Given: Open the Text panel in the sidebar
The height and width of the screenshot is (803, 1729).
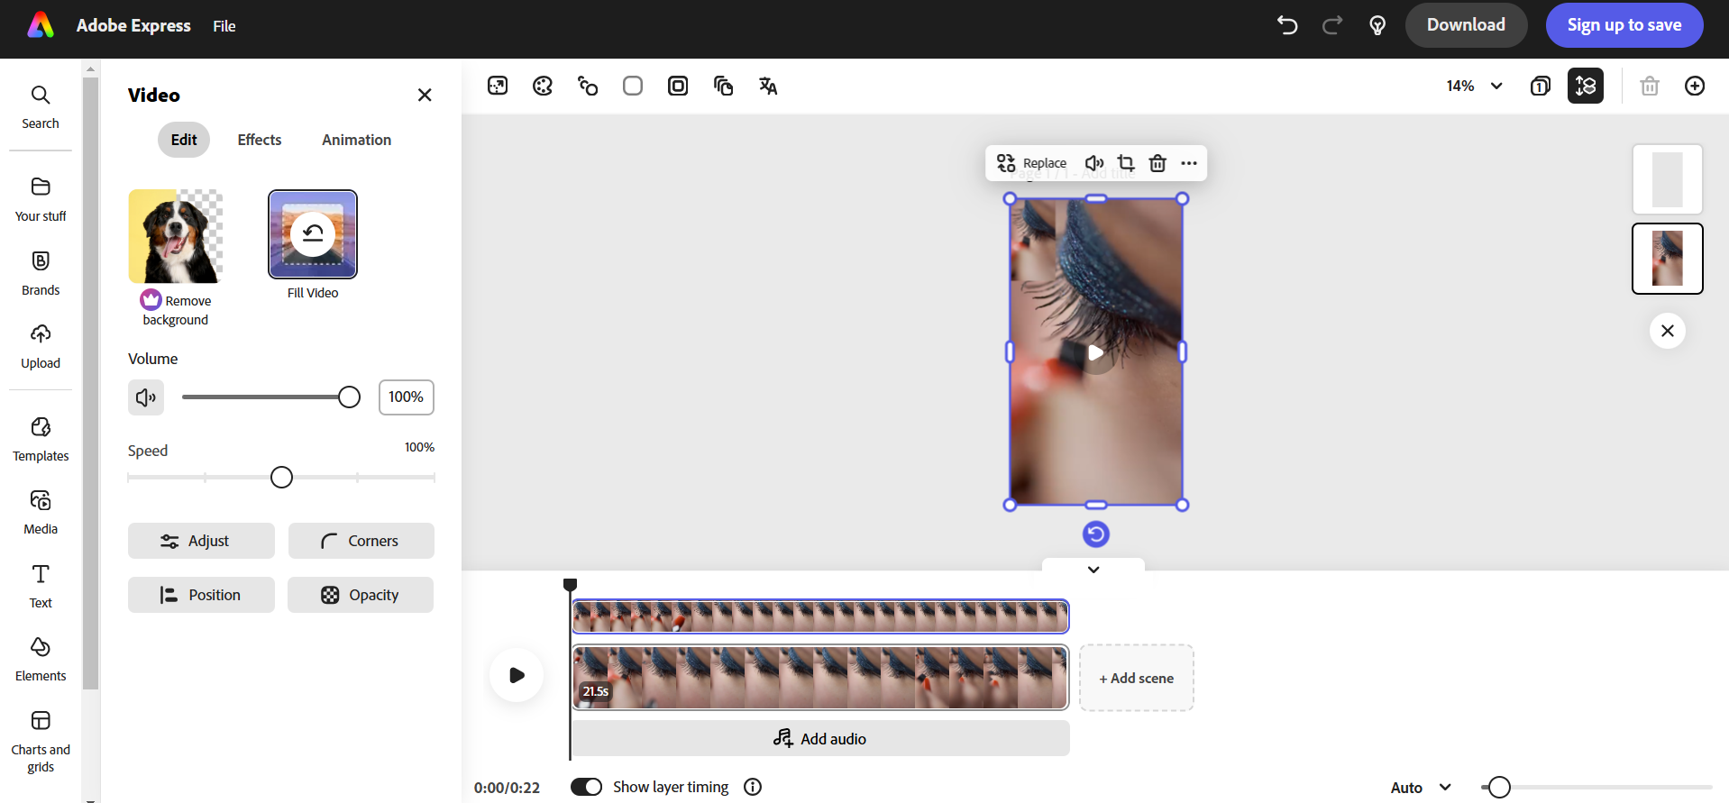Looking at the screenshot, I should coord(41,586).
